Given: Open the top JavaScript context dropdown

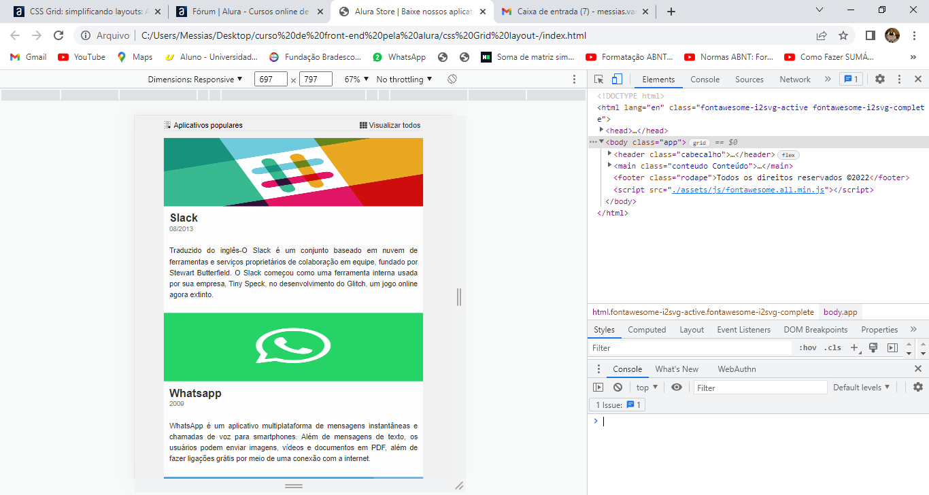Looking at the screenshot, I should pyautogui.click(x=647, y=388).
